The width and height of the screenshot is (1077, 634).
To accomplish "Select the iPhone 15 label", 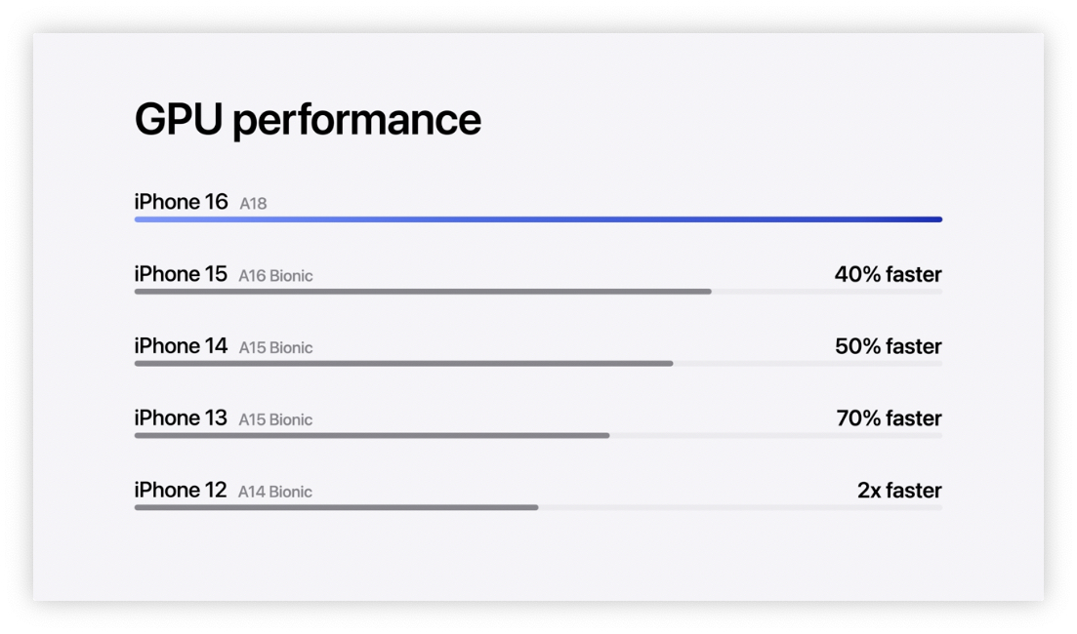I will 181,274.
